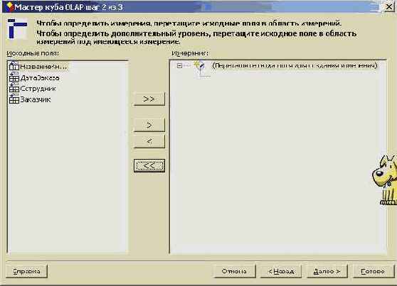
Task: Click the wizard step illustration icon
Action: [x=17, y=28]
